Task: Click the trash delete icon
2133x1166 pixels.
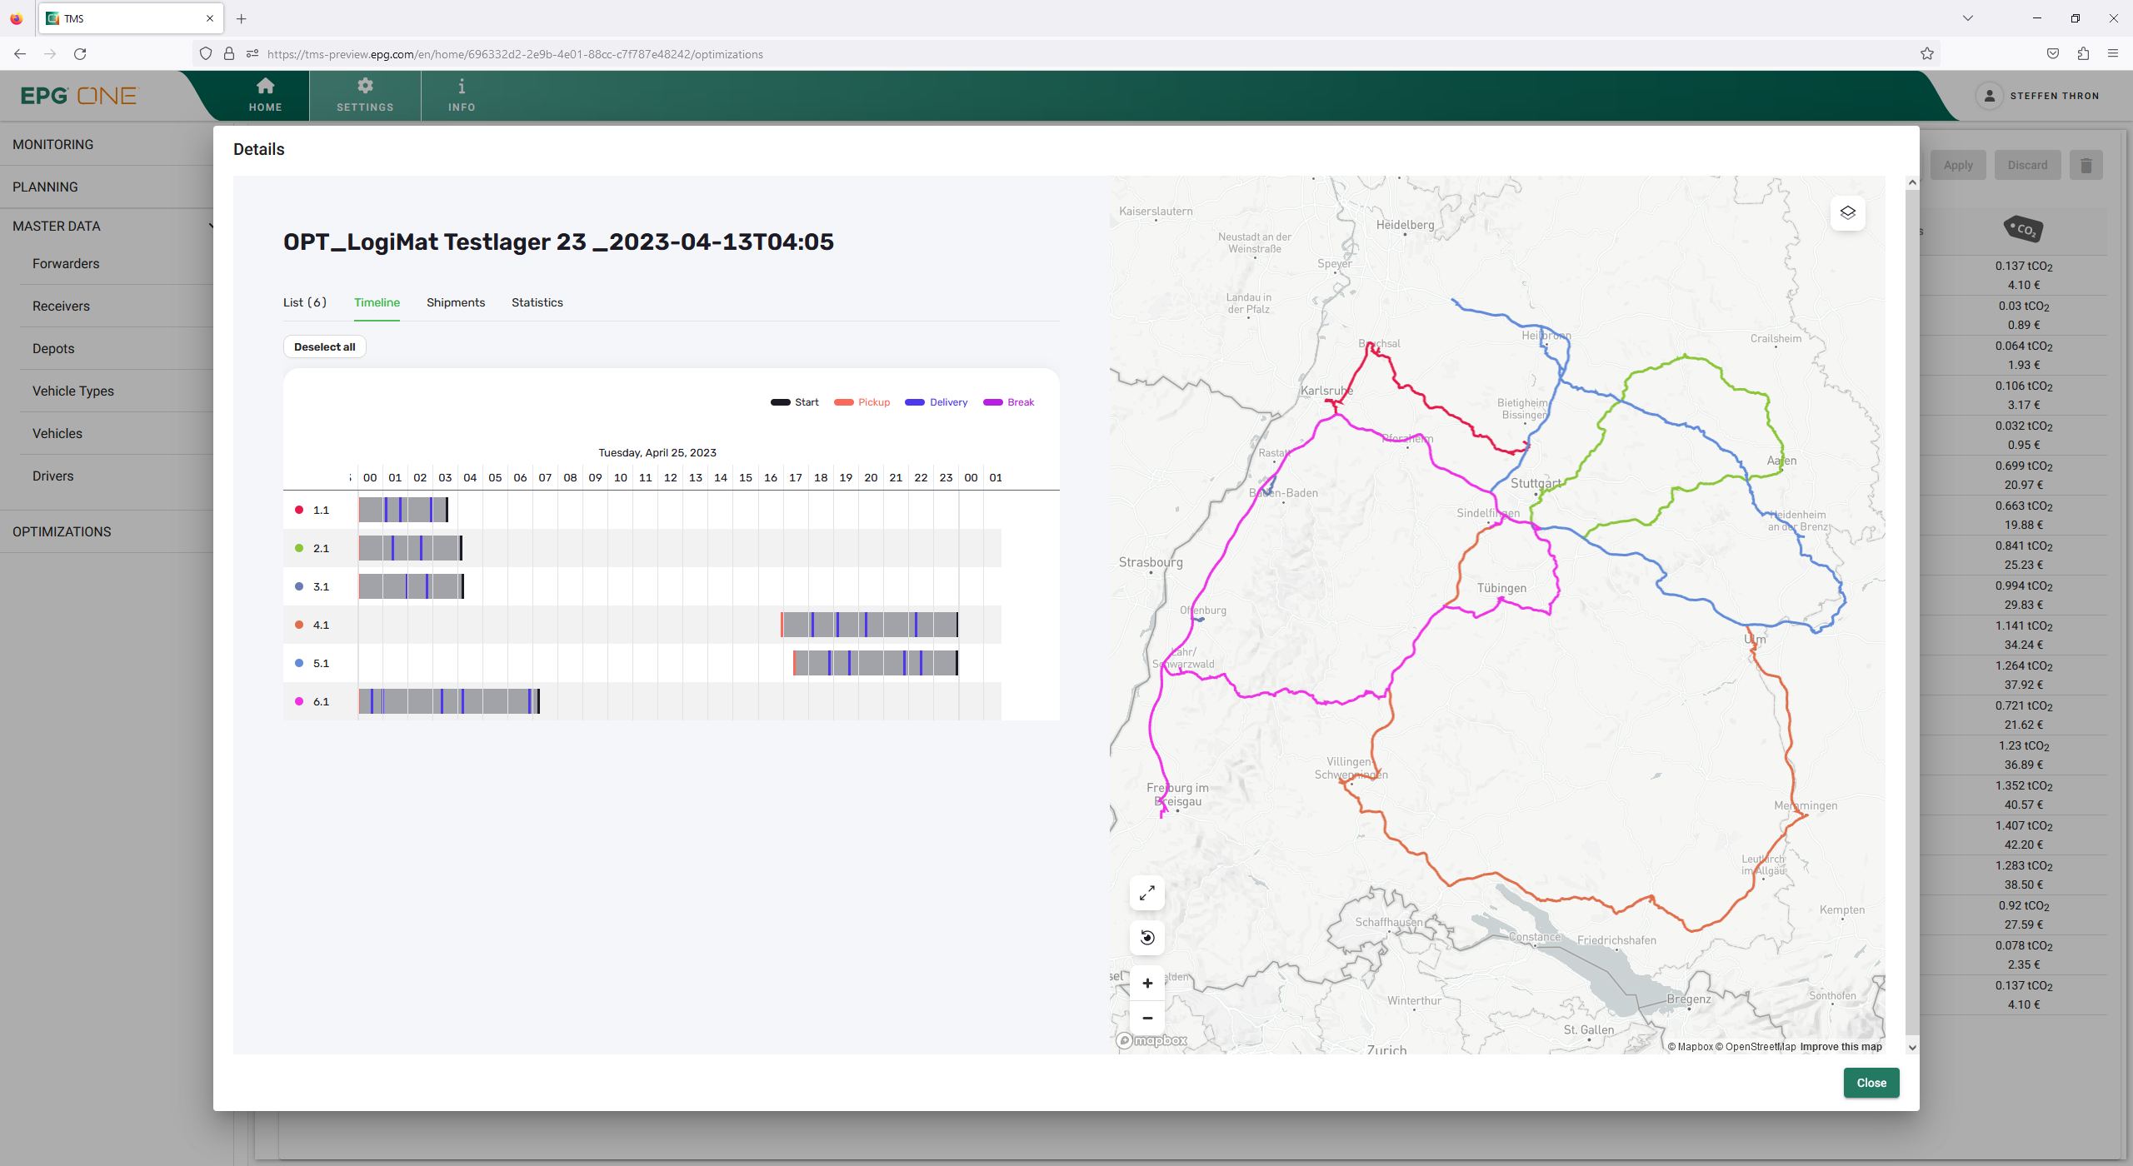Action: (x=2086, y=165)
